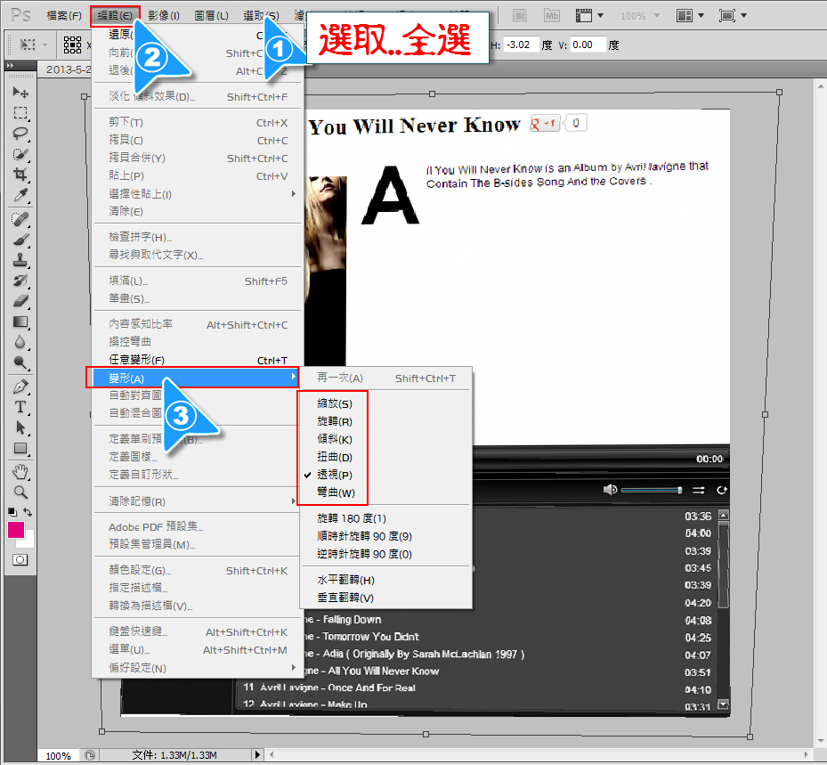Open the 圖層(L) menu
Viewport: 827px width, 765px height.
(x=211, y=16)
